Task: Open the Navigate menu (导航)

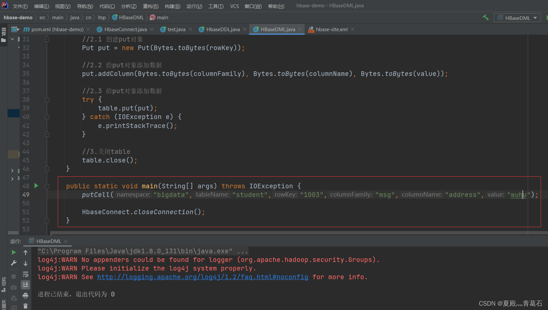Action: pyautogui.click(x=85, y=6)
